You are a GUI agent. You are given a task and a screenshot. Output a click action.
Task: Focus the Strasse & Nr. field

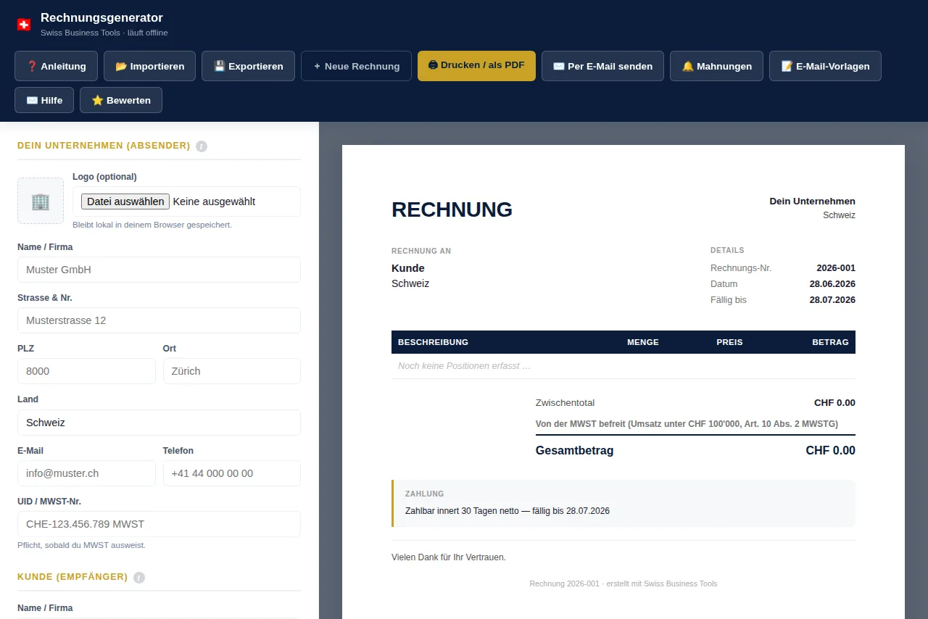pos(159,320)
